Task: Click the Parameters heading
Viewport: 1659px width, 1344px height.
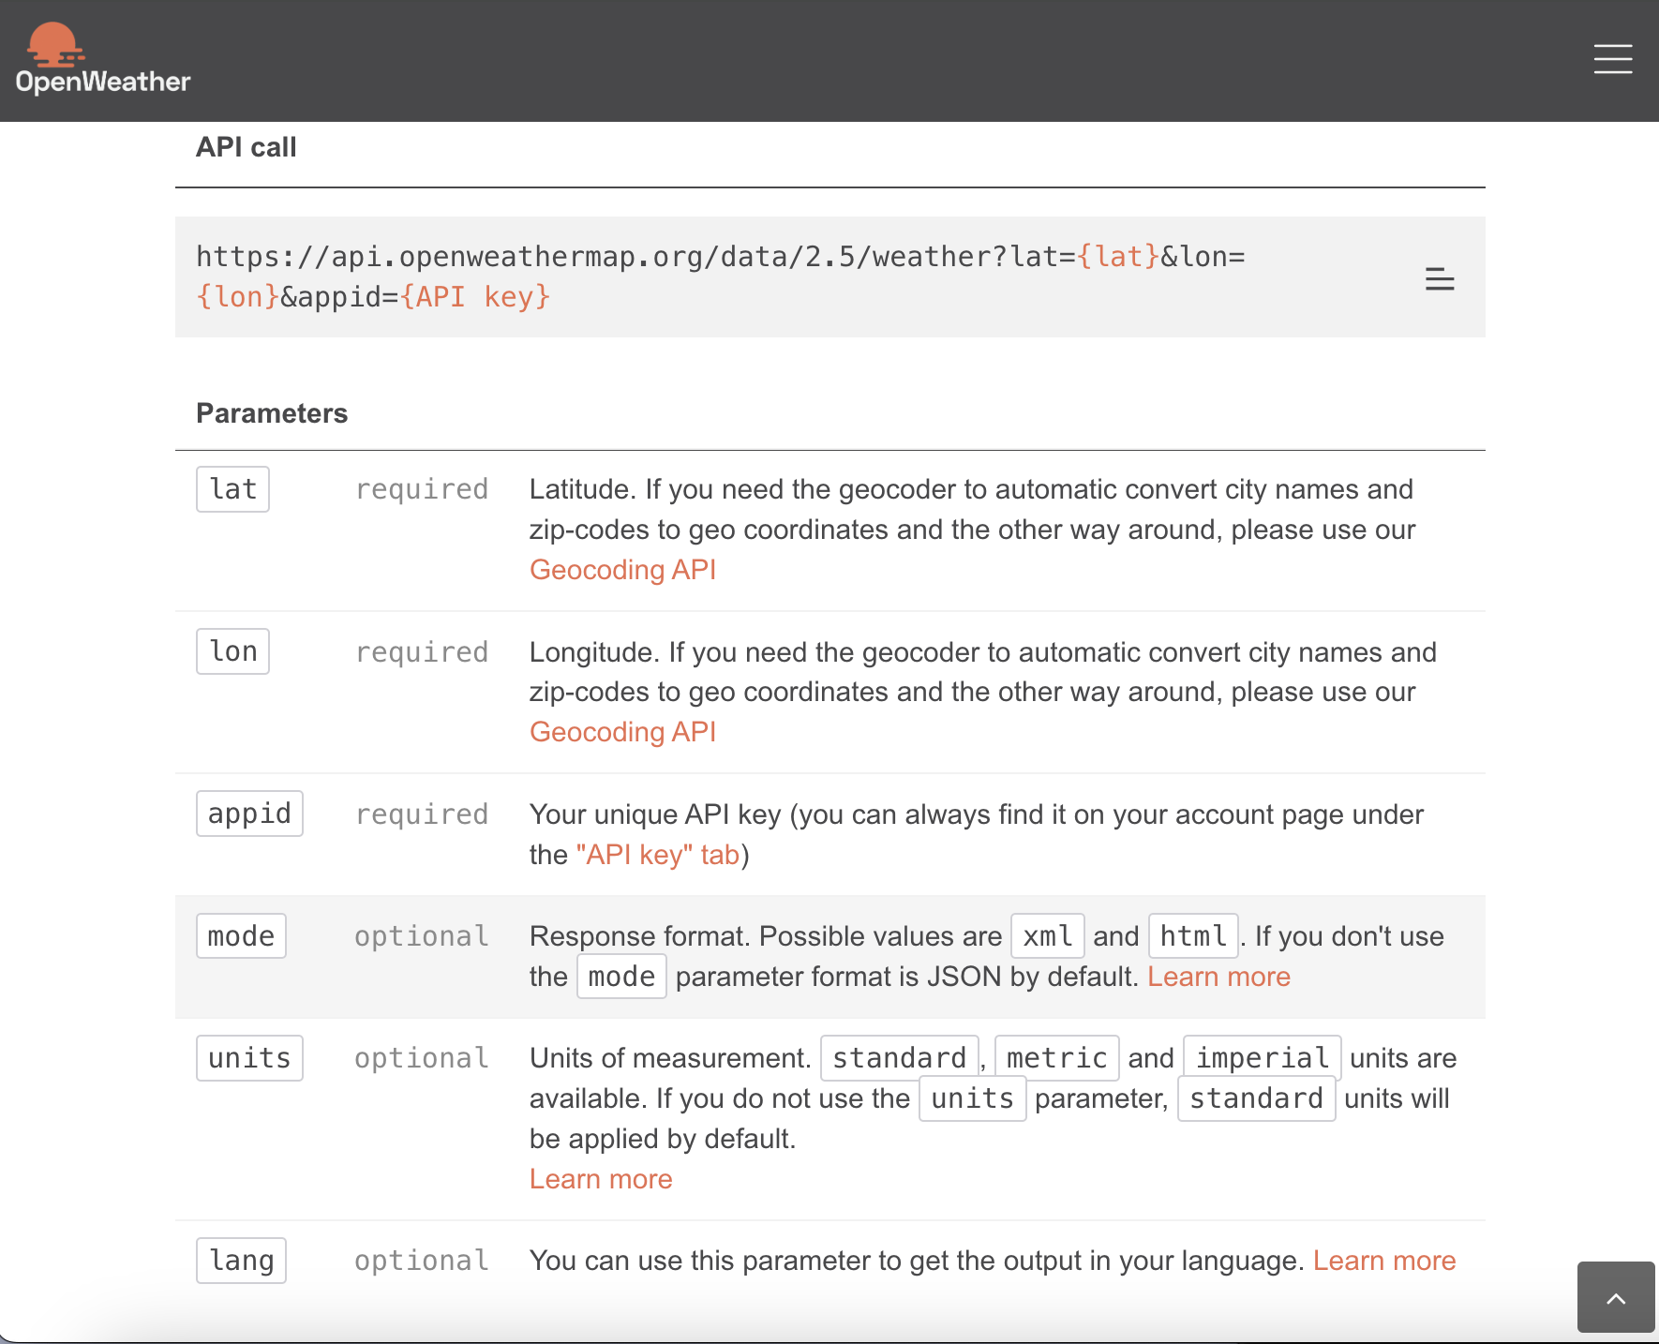Action: coord(272,413)
